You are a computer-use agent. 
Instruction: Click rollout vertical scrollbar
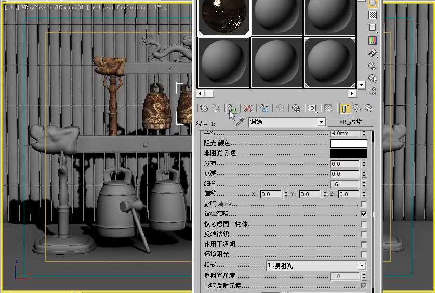[x=373, y=211]
